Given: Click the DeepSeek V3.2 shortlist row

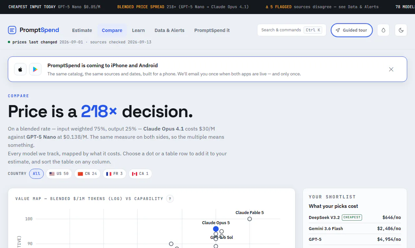Looking at the screenshot, I should [355, 217].
